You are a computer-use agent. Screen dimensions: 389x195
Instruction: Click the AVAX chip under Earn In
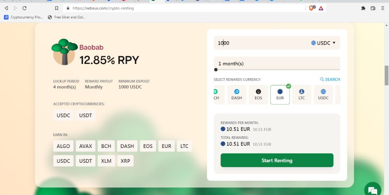pyautogui.click(x=86, y=146)
